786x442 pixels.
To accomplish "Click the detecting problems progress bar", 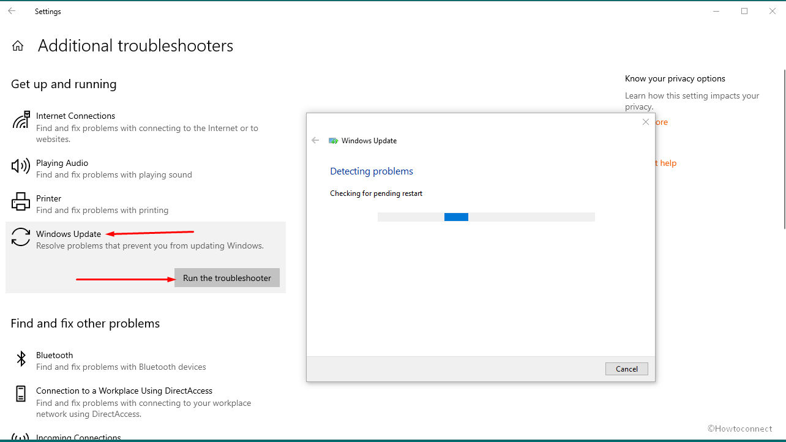I will tap(486, 217).
